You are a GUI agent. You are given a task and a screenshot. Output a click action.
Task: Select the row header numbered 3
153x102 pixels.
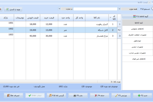point(119,36)
